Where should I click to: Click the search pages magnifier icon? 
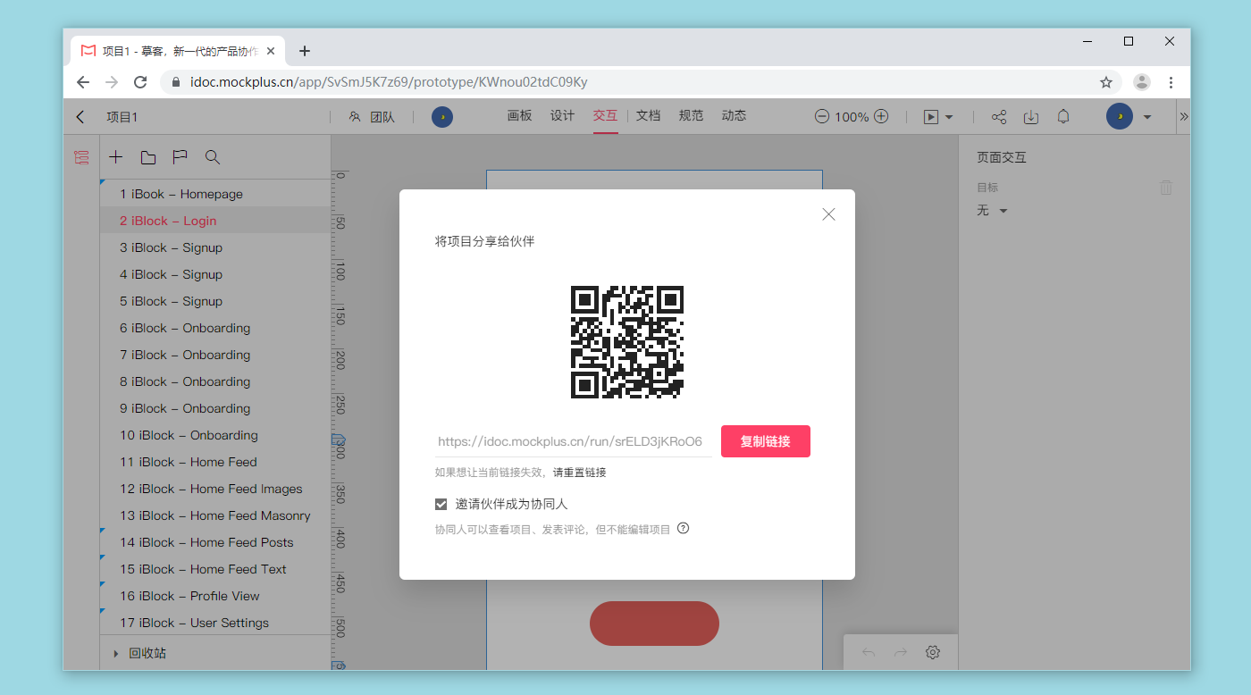coord(212,157)
